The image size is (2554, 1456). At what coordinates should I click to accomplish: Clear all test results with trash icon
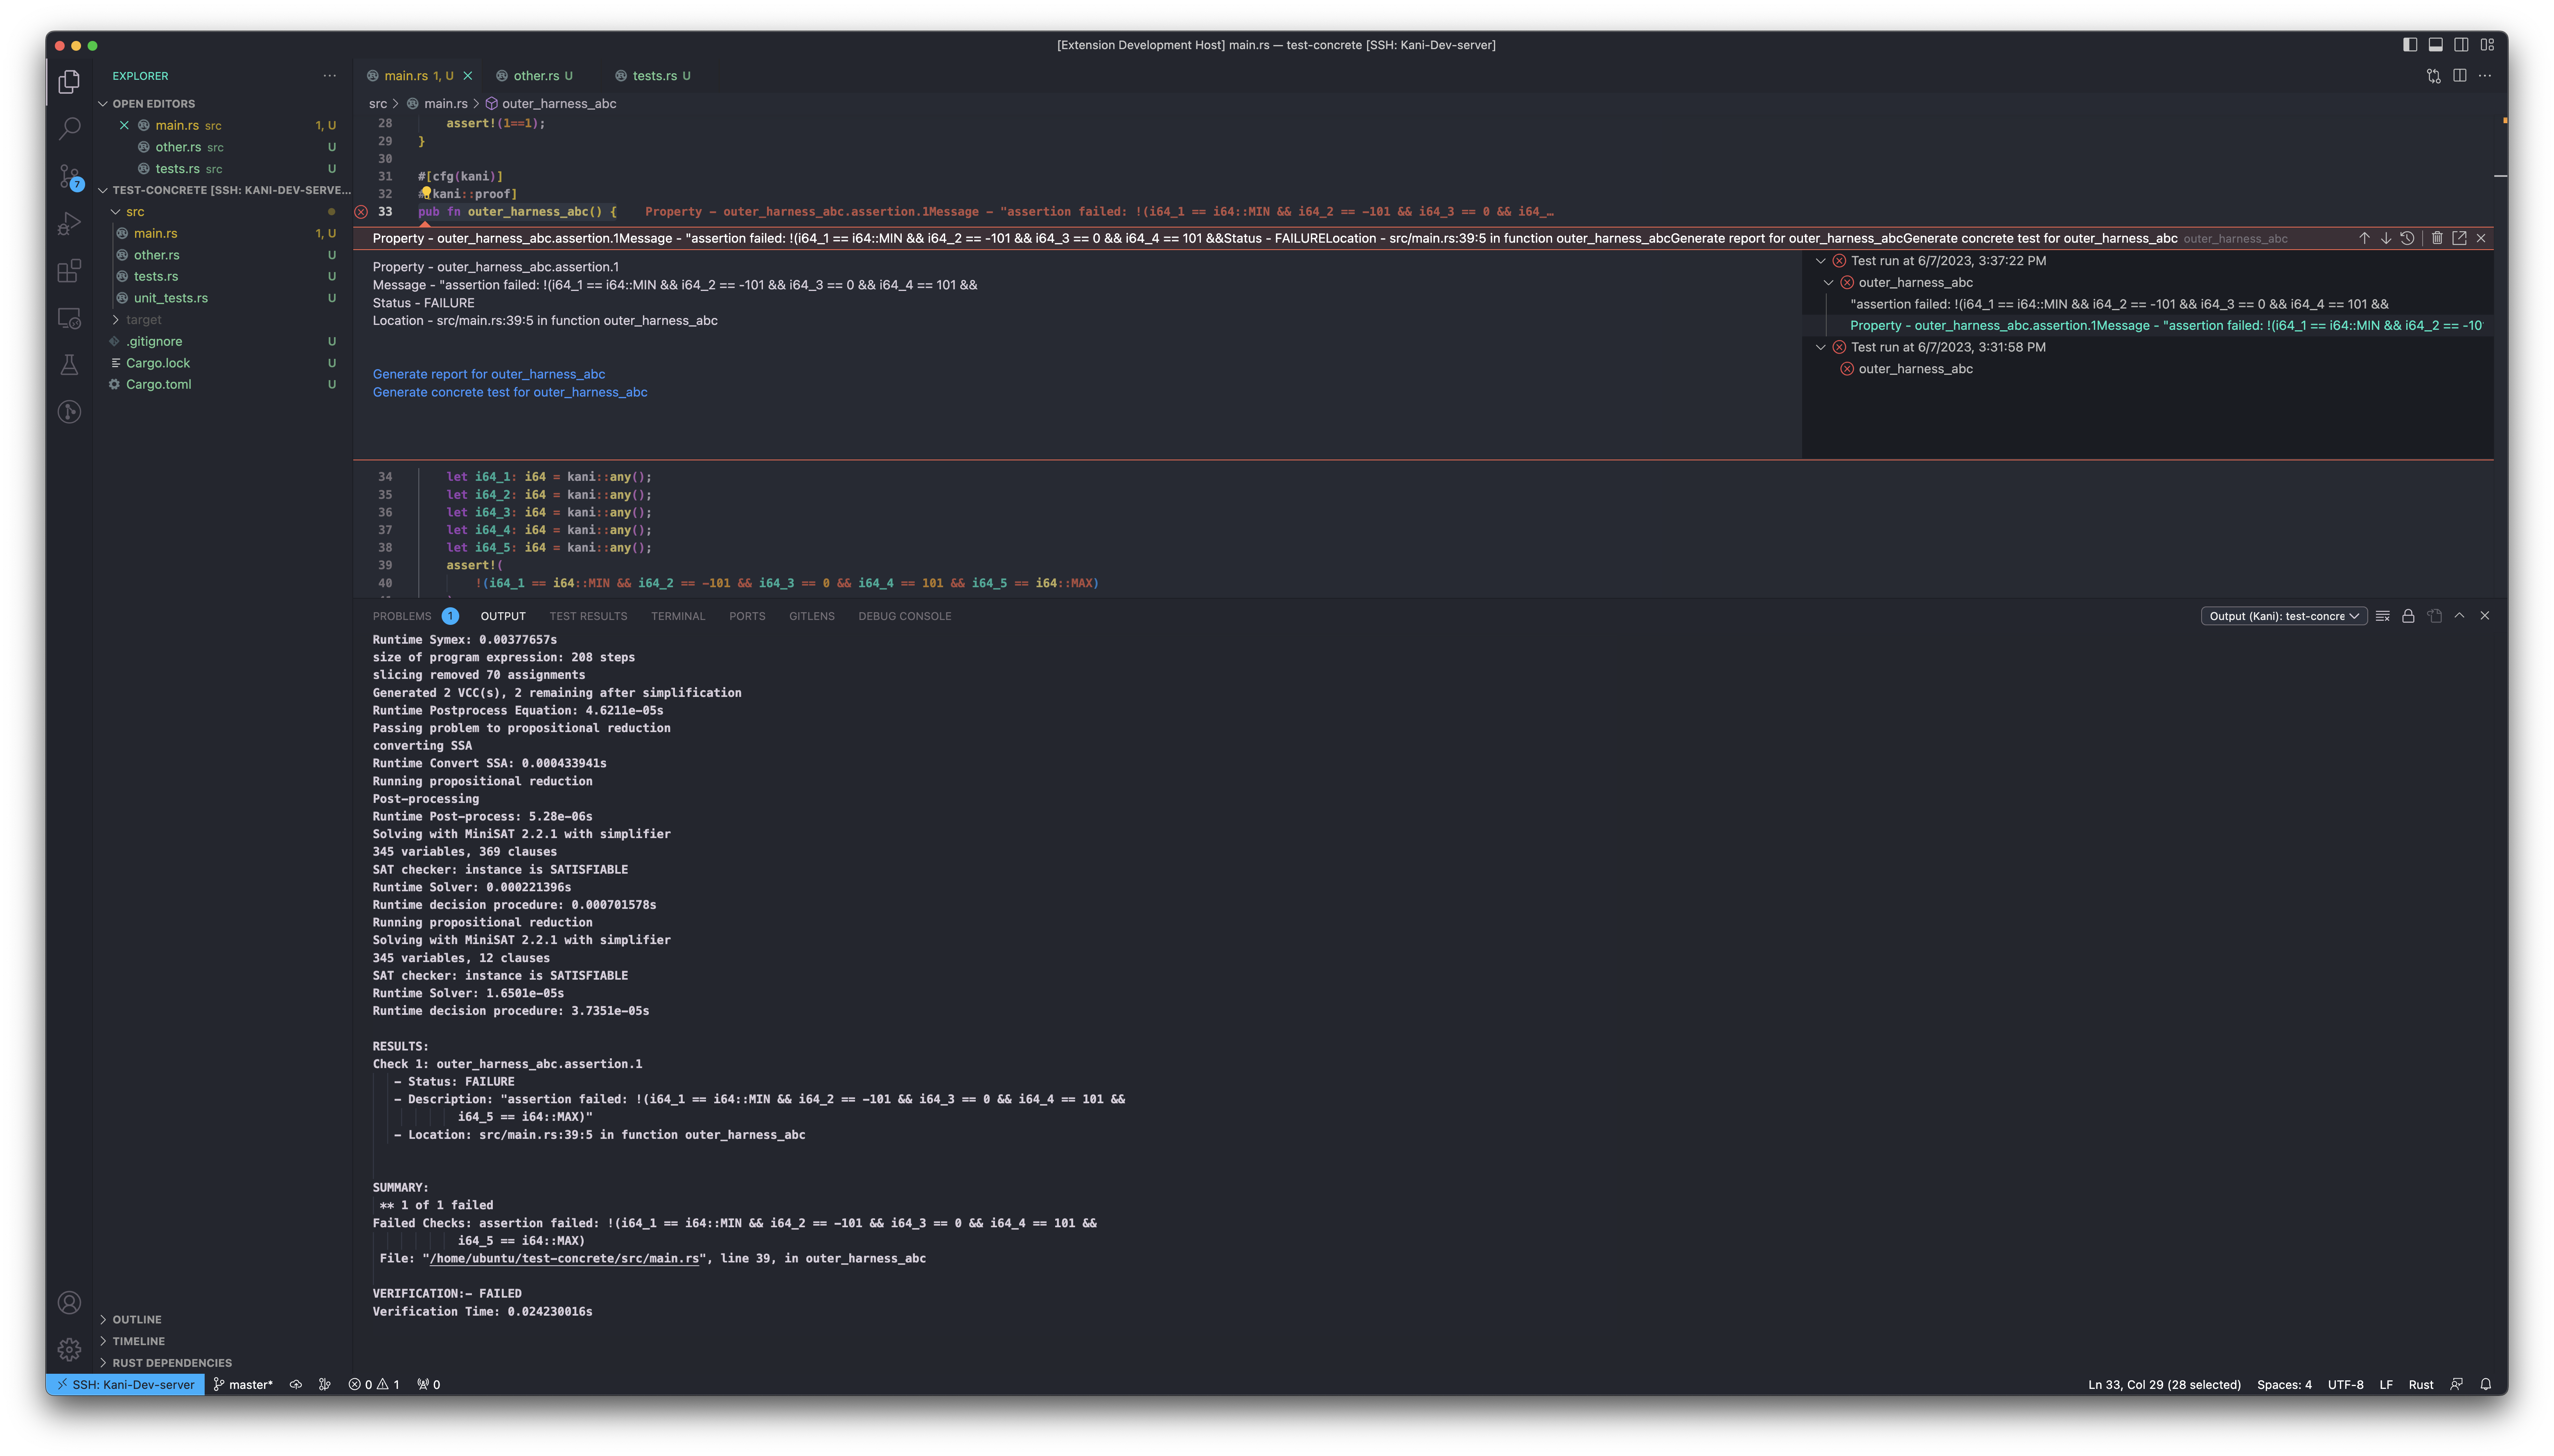pyautogui.click(x=2437, y=238)
